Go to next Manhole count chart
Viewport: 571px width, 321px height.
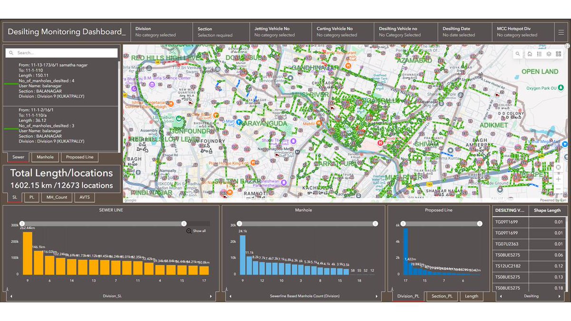[376, 296]
